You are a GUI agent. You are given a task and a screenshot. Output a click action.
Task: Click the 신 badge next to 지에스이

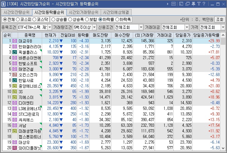(x=15, y=97)
